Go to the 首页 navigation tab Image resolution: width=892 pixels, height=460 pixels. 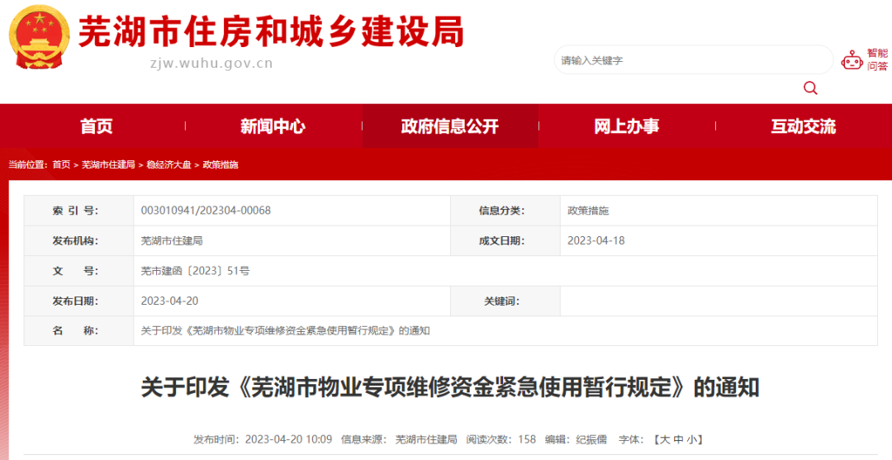coord(97,126)
